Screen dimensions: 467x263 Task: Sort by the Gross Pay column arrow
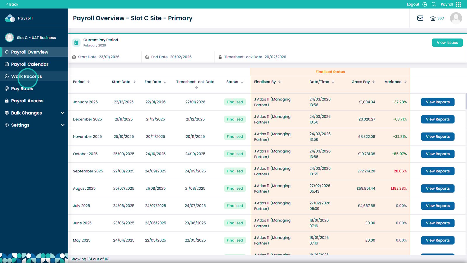pyautogui.click(x=374, y=82)
